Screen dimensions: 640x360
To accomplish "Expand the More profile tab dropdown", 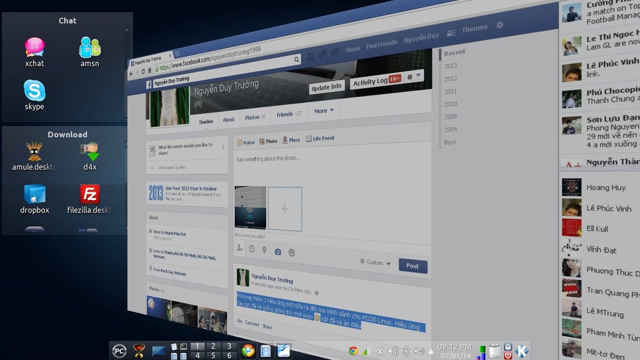I will (x=324, y=111).
